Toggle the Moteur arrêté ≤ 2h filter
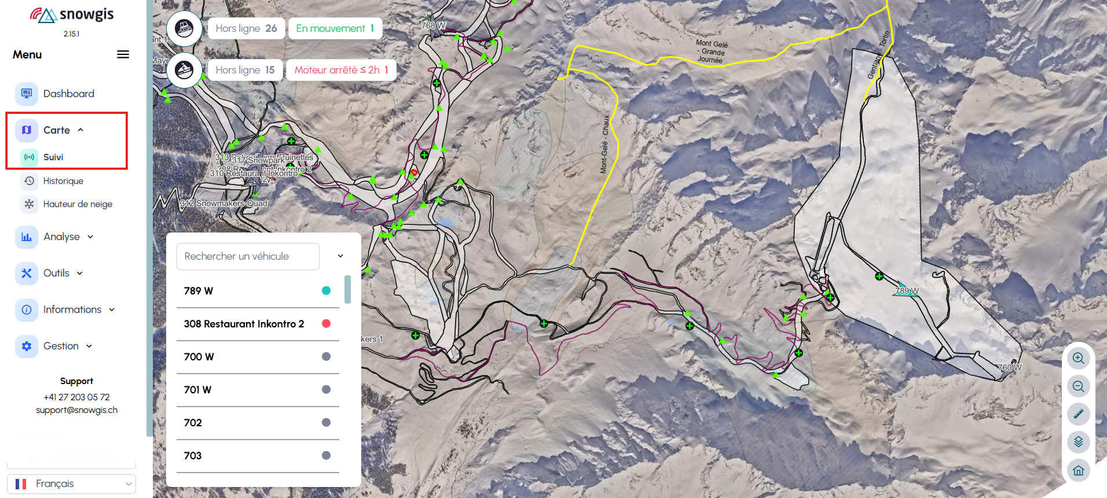The height and width of the screenshot is (498, 1107). coord(341,70)
